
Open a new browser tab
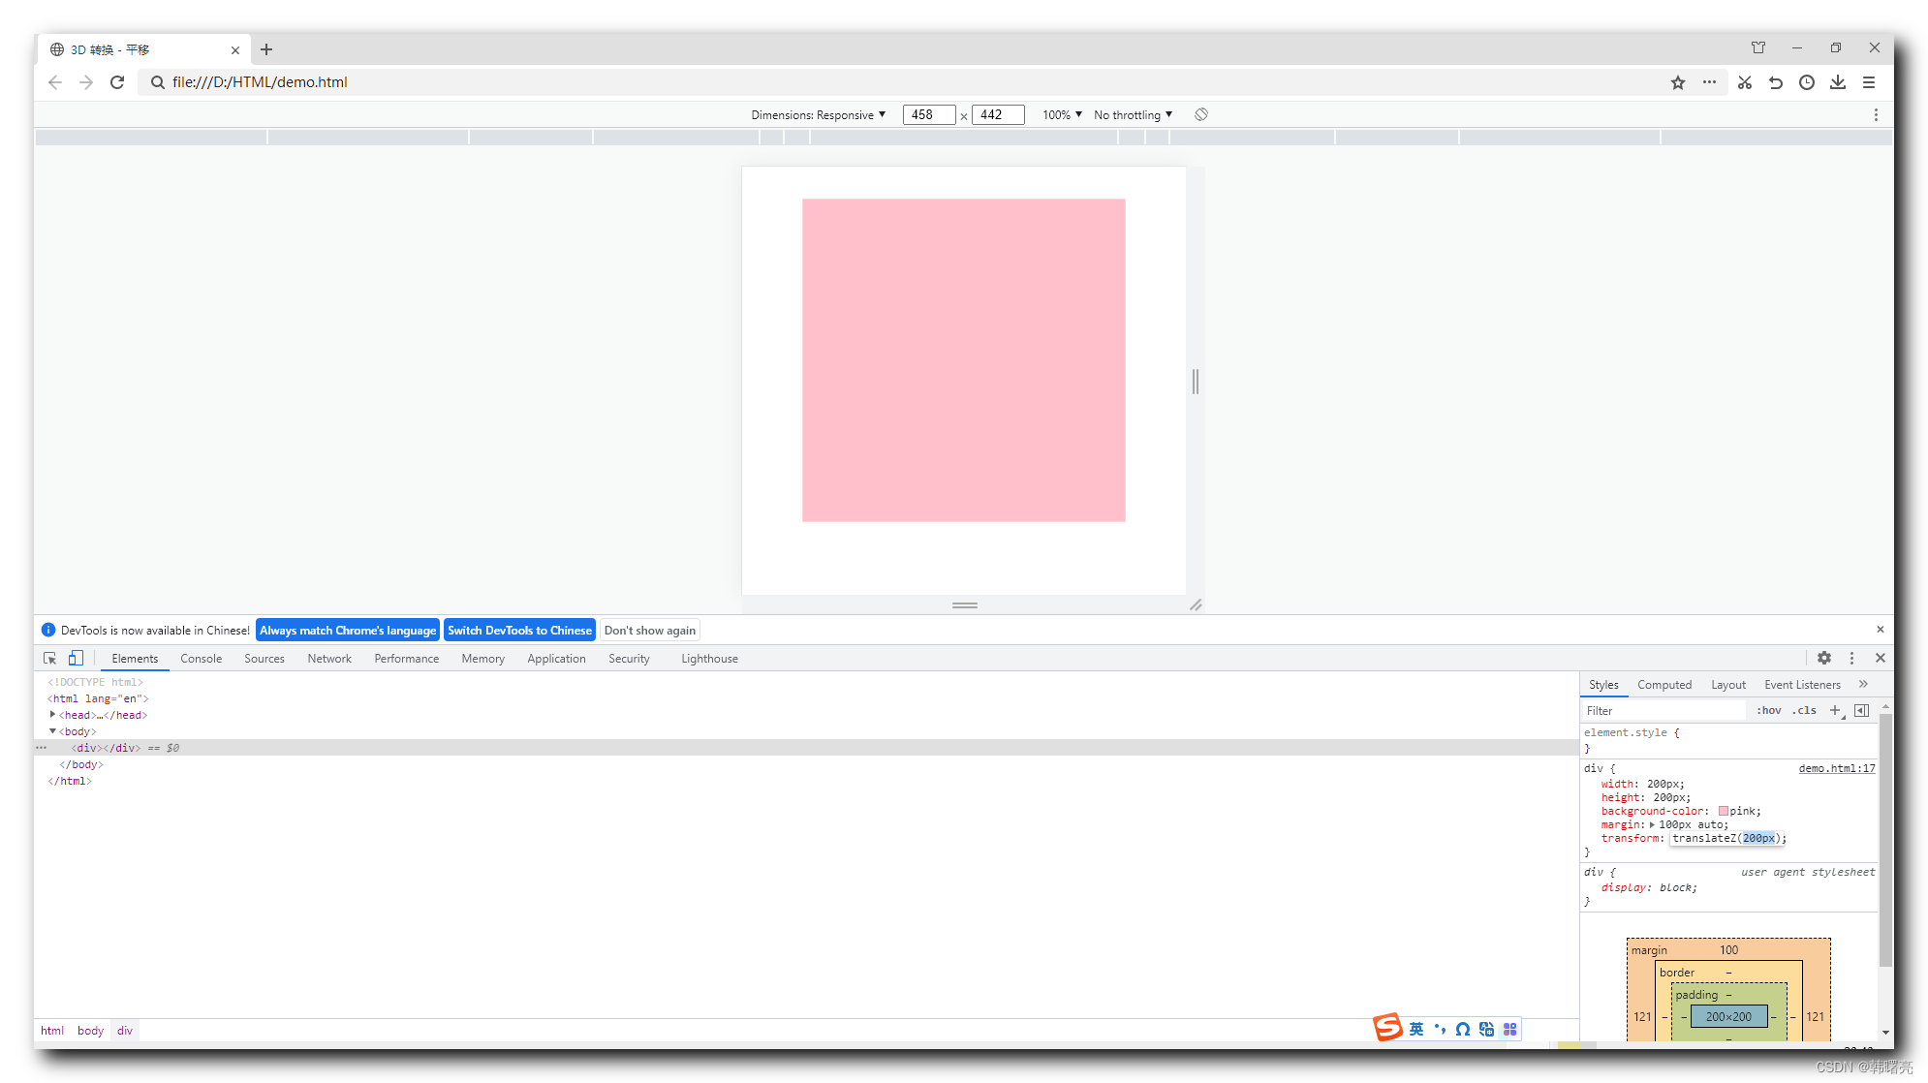point(266,49)
